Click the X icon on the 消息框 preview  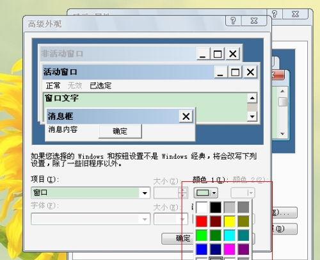186,117
